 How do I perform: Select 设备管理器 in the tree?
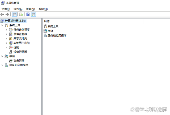(20, 52)
